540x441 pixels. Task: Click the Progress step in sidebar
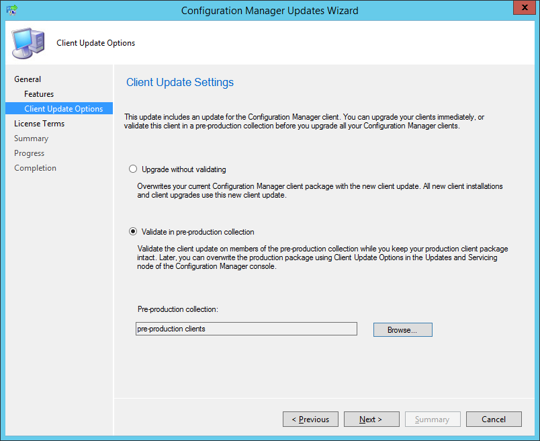[30, 153]
